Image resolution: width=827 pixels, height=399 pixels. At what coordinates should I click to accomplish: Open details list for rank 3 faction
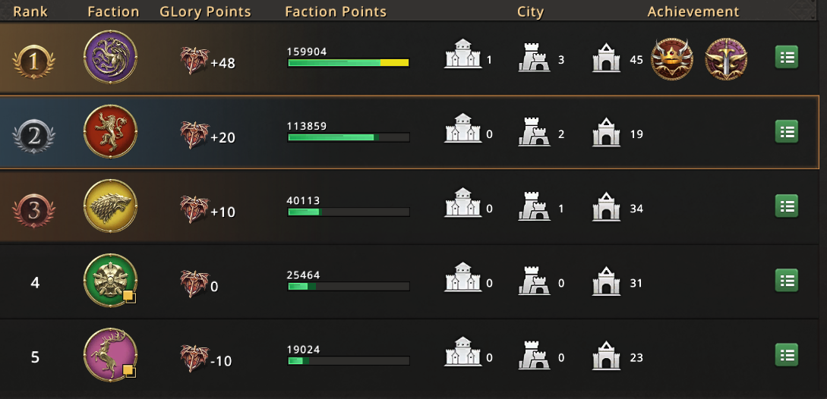pos(787,206)
